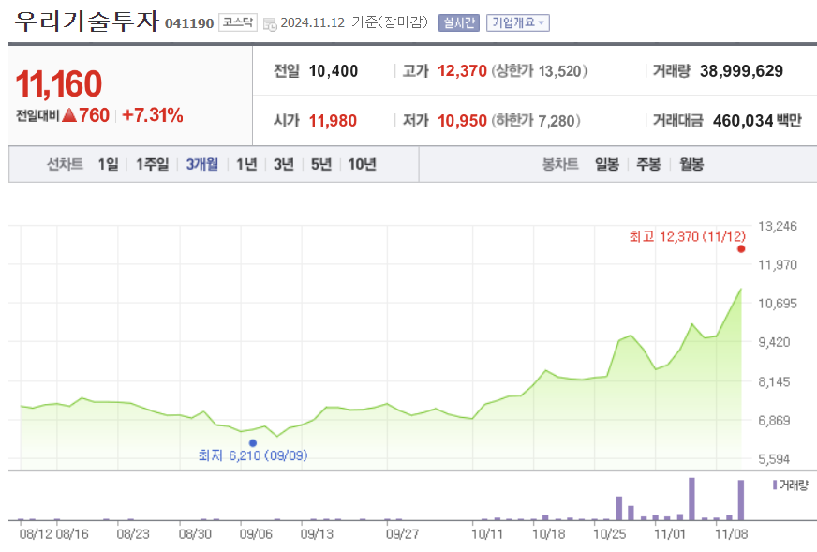
Task: Click the 전일 value 10,400
Action: click(334, 71)
